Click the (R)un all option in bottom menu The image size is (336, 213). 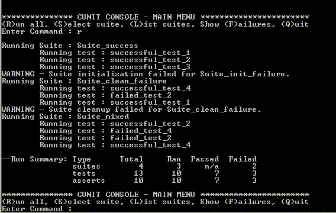click(x=25, y=202)
